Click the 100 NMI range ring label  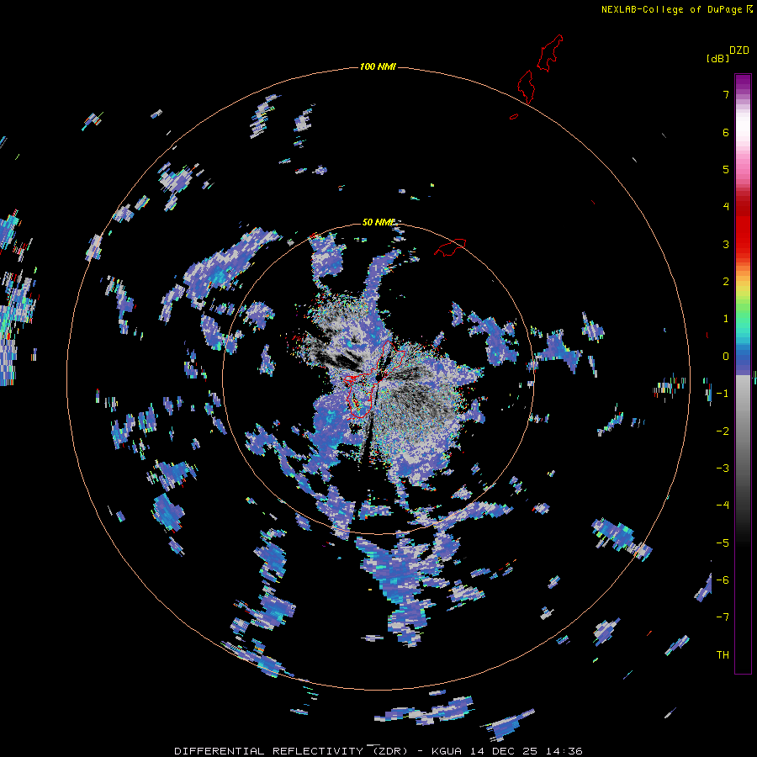click(378, 66)
